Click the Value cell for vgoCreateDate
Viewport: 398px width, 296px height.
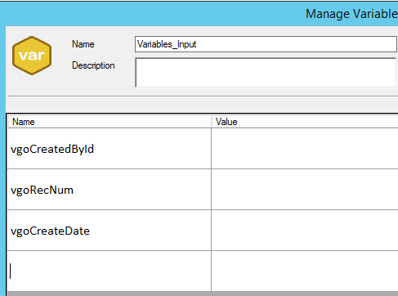click(305, 231)
